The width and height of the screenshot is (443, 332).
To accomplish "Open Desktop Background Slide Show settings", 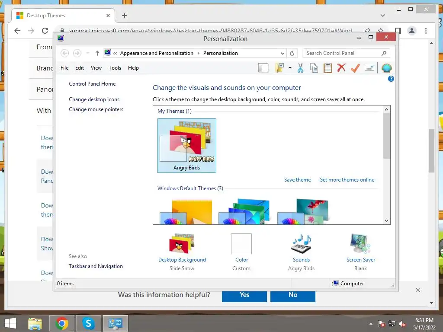I will coord(182,252).
